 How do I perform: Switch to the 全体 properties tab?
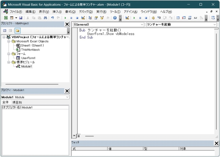[x=5, y=102]
